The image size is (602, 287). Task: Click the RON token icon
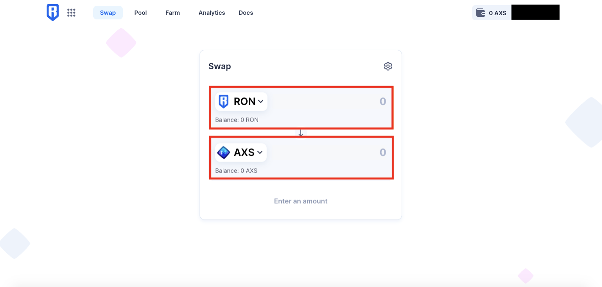223,102
